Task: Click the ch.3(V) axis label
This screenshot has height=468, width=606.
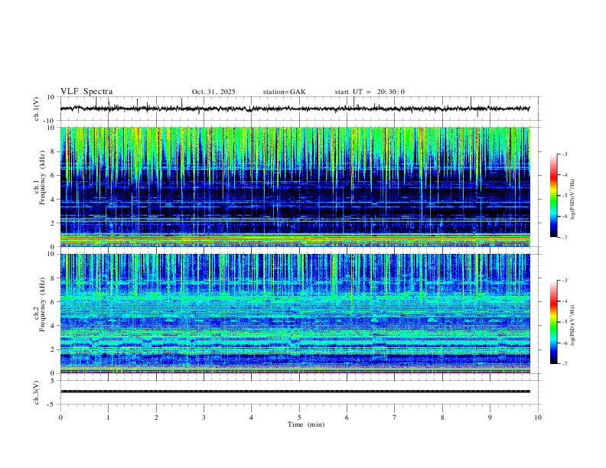Action: pyautogui.click(x=37, y=392)
